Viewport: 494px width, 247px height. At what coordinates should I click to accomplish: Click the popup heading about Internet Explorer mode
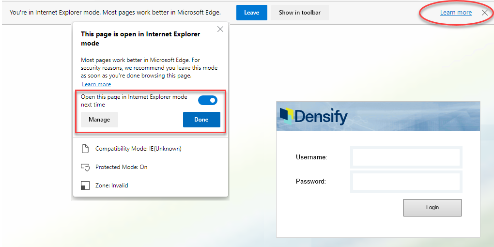click(x=140, y=39)
